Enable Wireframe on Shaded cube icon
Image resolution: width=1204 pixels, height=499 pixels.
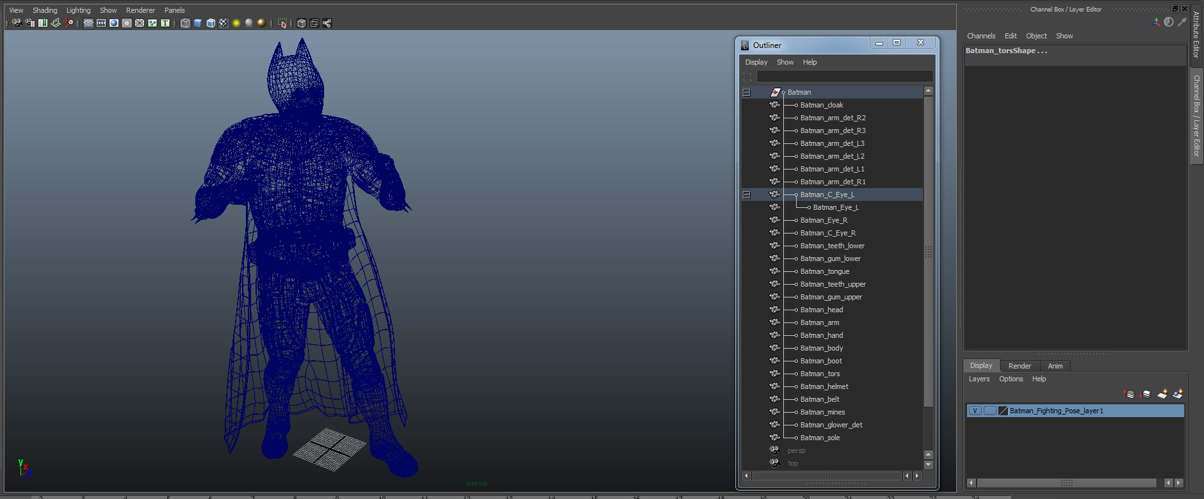tap(211, 23)
